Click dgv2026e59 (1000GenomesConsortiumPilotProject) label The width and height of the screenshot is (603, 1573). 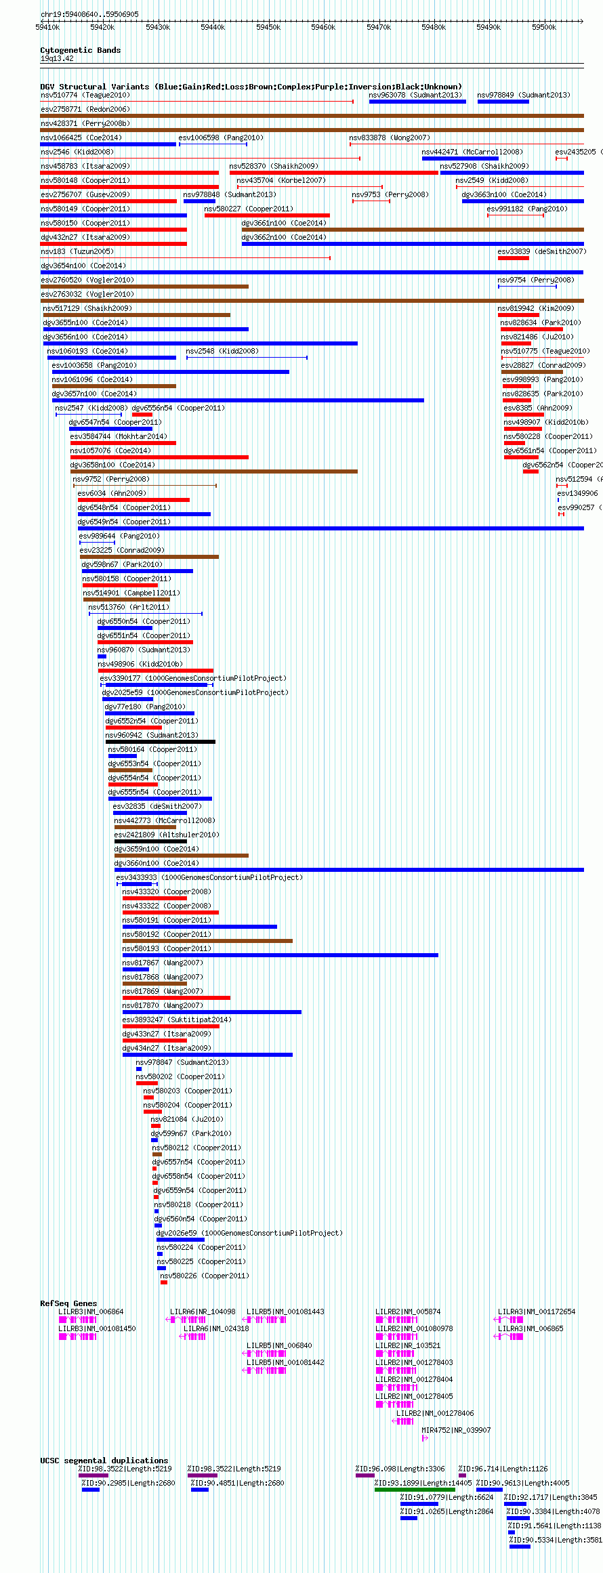249,1234
